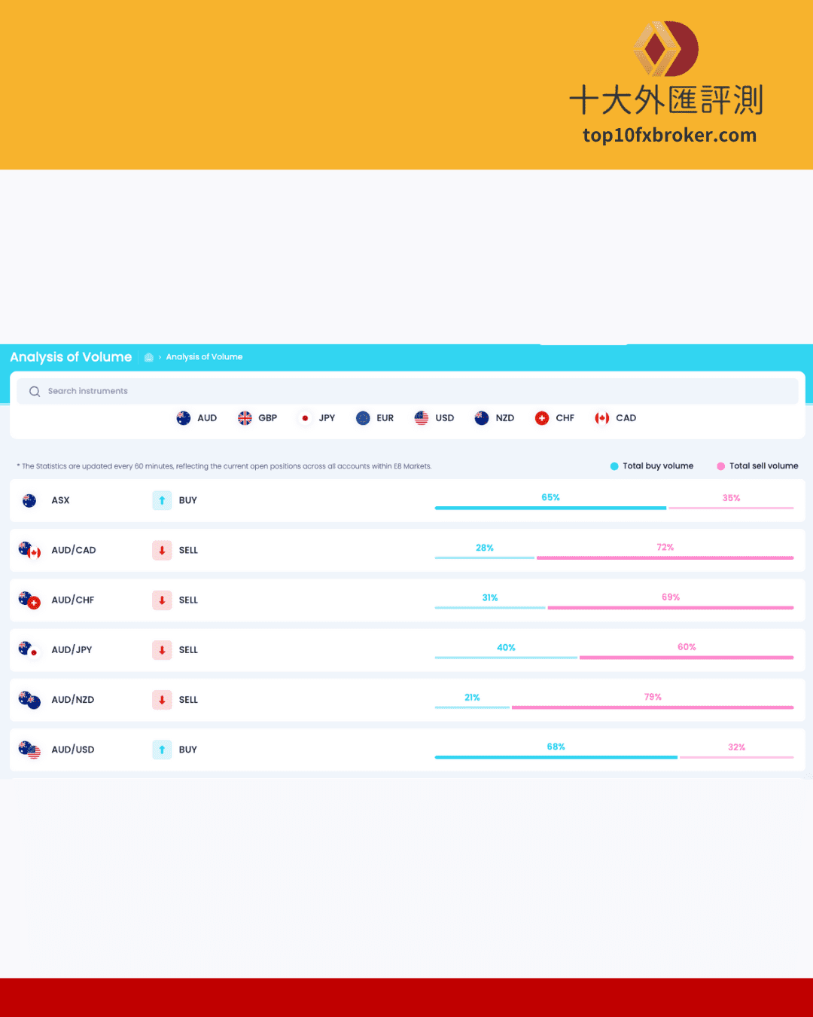Select the AUD currency flag filter
The height and width of the screenshot is (1017, 813).
[x=184, y=418]
